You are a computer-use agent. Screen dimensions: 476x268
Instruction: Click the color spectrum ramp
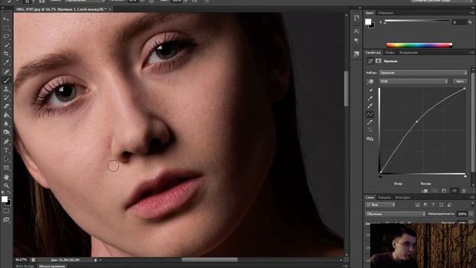coord(419,45)
